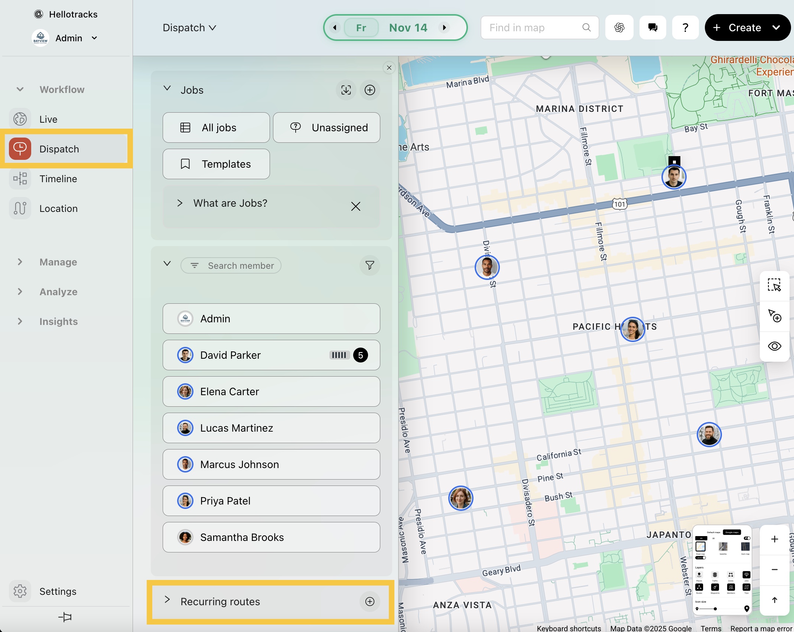Screen dimensions: 794x632
Task: Adjust the Icon size slider handle
Action: (715, 609)
